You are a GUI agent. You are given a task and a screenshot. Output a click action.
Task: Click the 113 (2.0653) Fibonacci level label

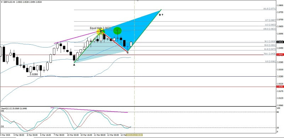pyautogui.click(x=271, y=24)
